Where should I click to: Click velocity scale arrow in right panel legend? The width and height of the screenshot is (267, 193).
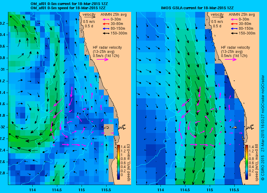218,17
